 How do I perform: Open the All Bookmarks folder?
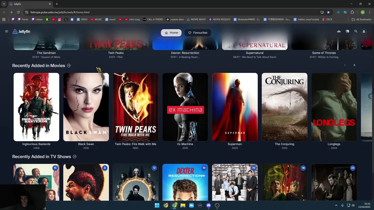[361, 20]
